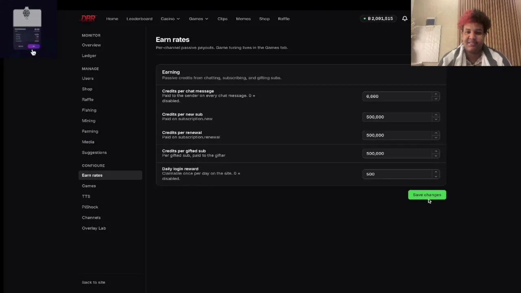
Task: Click the watch product card overlay thumbnail
Action: pyautogui.click(x=27, y=28)
